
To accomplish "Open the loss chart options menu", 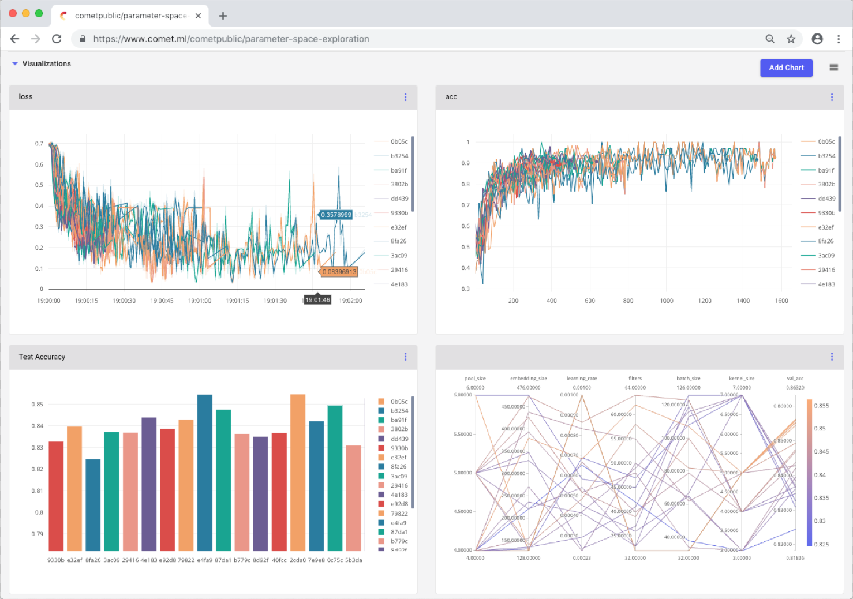I will point(405,97).
